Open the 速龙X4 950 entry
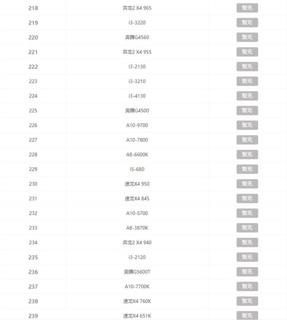Viewport: 287px width, 320px height. click(x=137, y=184)
